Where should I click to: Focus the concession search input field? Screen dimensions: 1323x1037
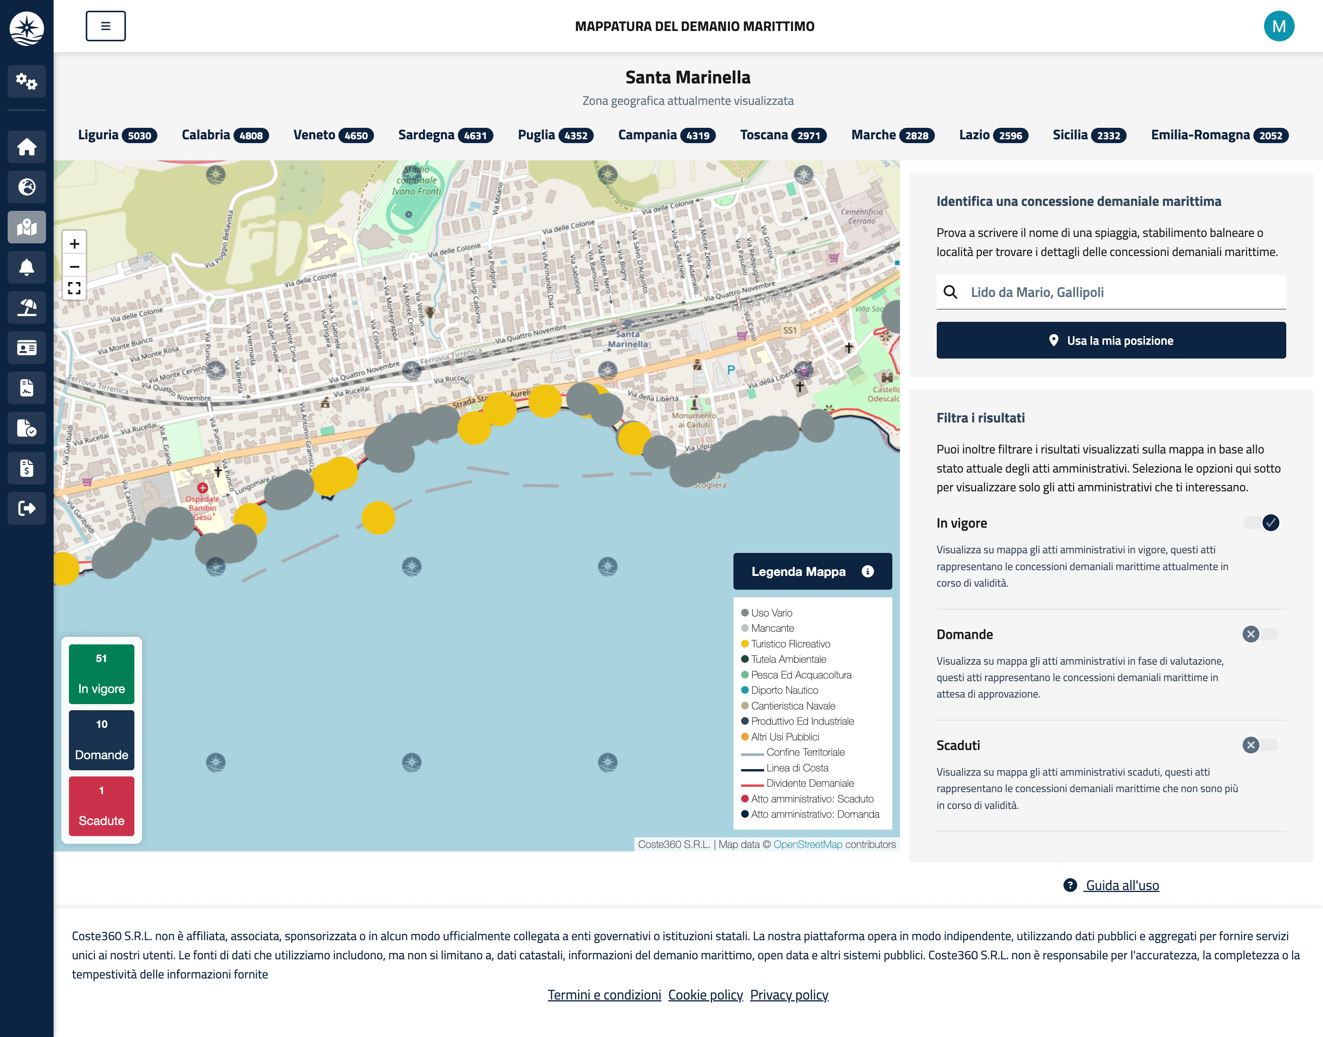click(1111, 292)
